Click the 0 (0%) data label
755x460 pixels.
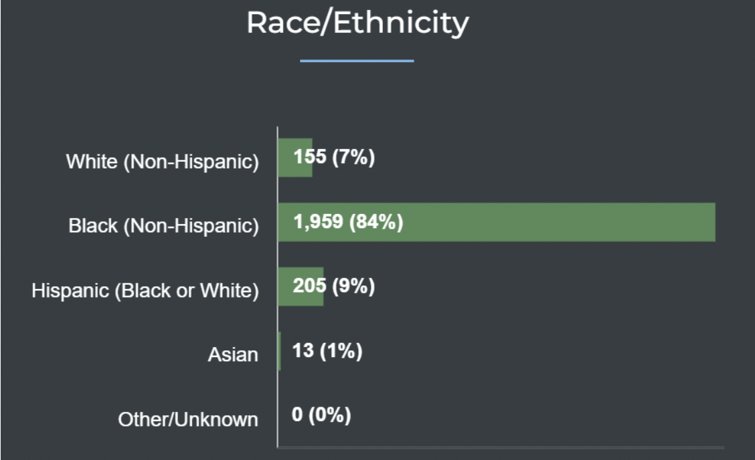(321, 415)
